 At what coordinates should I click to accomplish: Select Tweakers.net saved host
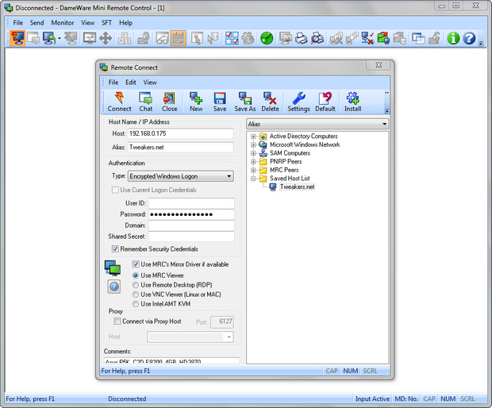297,187
